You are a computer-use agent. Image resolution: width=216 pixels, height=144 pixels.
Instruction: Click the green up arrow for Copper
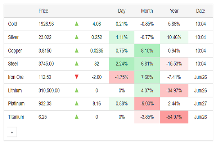click(x=76, y=51)
